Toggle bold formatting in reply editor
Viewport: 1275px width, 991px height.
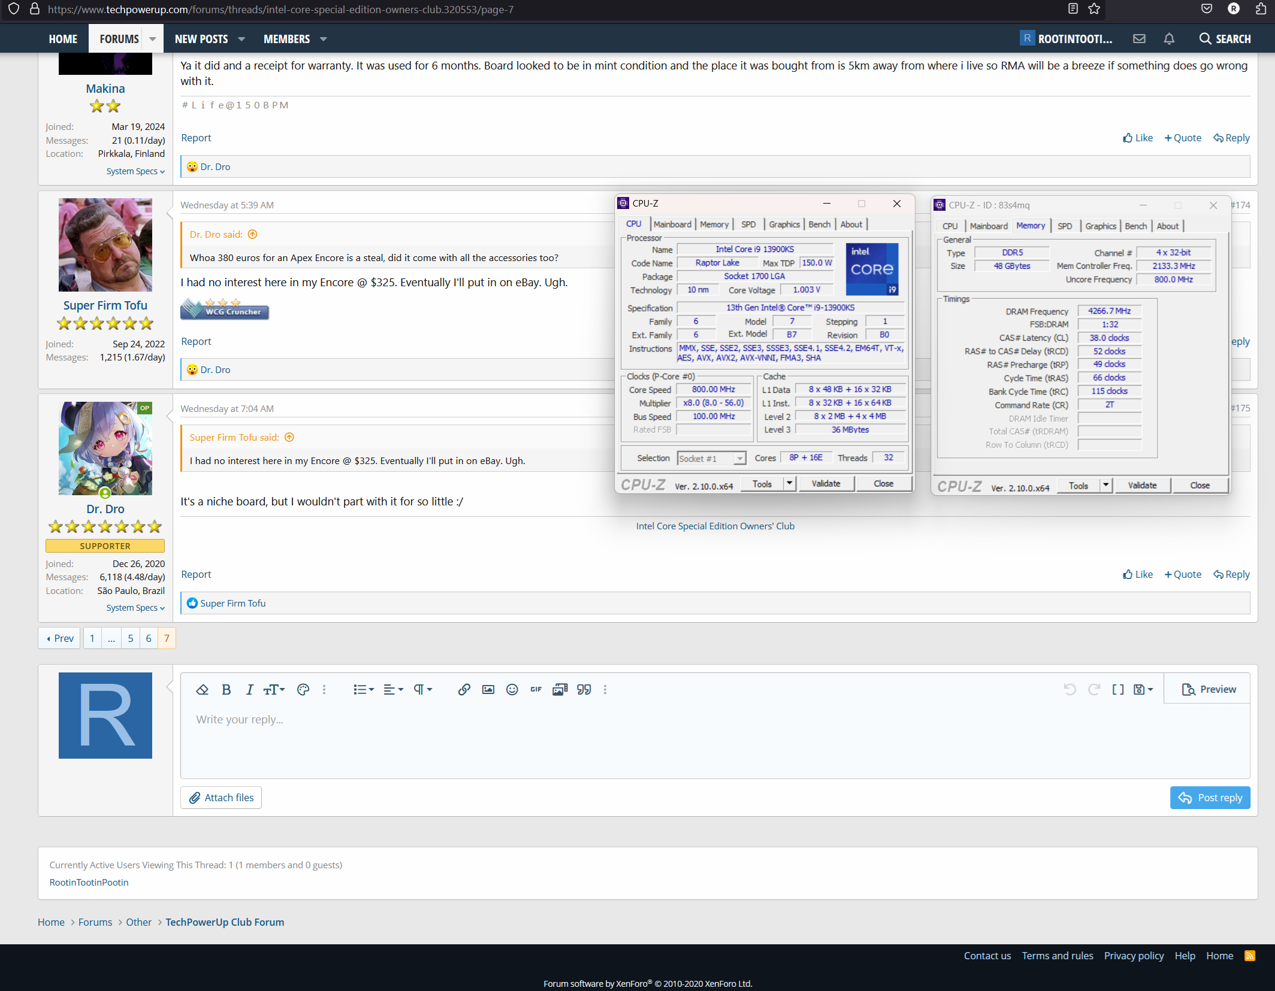pyautogui.click(x=226, y=689)
